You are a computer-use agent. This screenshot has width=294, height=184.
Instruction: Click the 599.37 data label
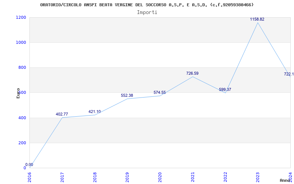click(225, 89)
